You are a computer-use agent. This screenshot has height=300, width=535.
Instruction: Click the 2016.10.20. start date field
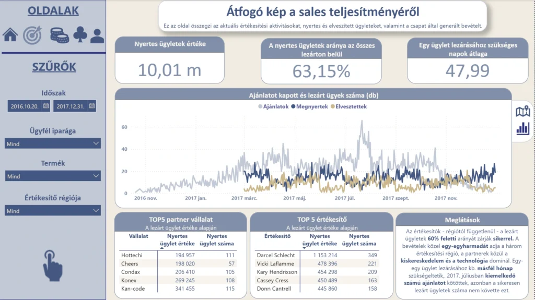click(x=24, y=106)
